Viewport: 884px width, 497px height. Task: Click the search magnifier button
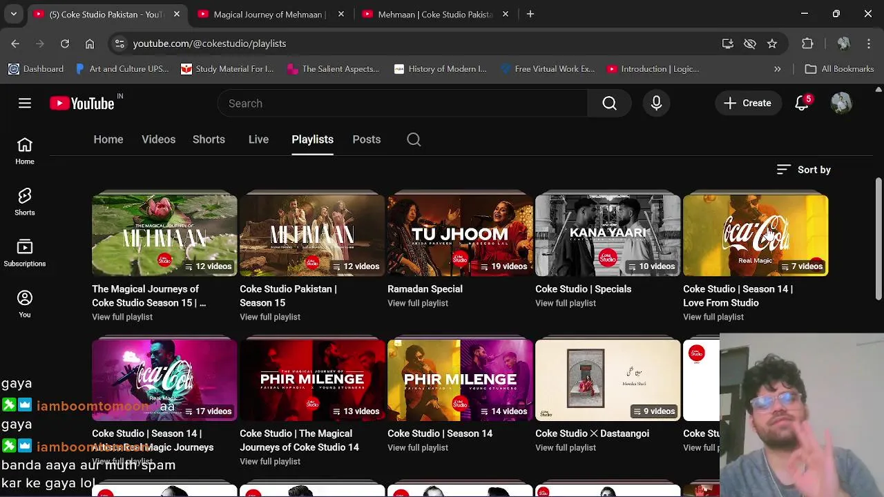coord(609,103)
